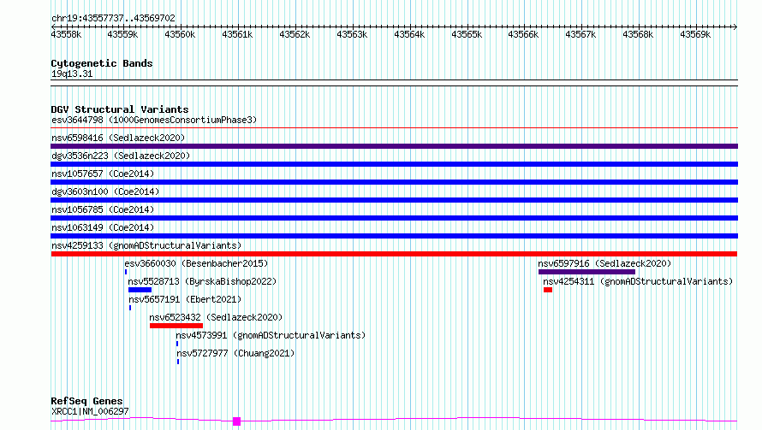This screenshot has height=430, width=762.
Task: Select the dgv3603n100 Coe2014 label
Action: coord(105,191)
